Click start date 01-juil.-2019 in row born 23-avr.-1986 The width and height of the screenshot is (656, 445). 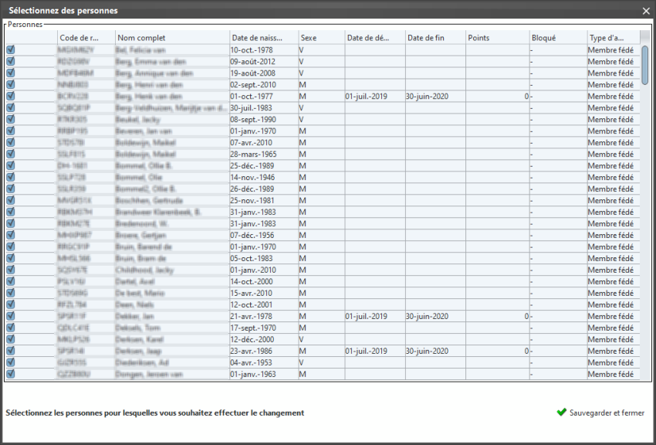coord(375,352)
